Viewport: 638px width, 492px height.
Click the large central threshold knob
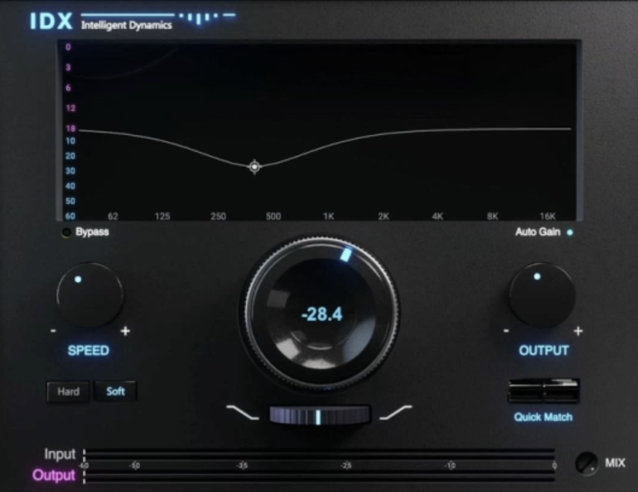(x=320, y=314)
